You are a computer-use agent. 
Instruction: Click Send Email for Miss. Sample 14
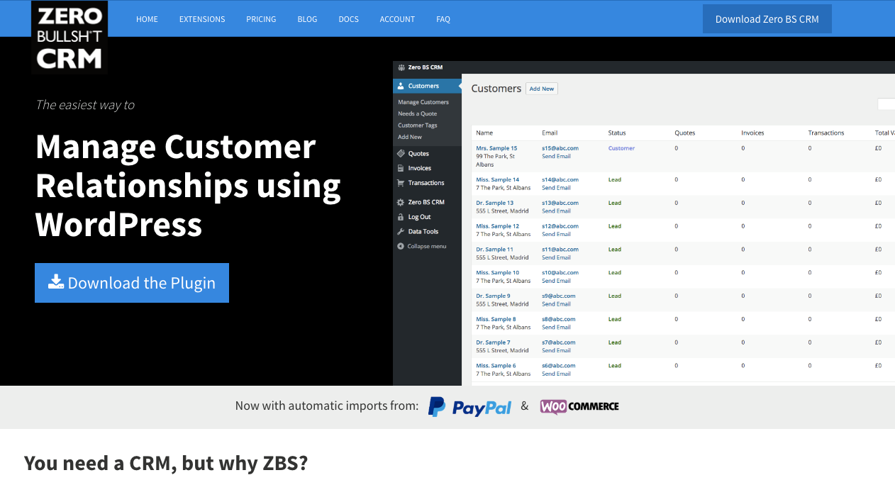point(557,187)
